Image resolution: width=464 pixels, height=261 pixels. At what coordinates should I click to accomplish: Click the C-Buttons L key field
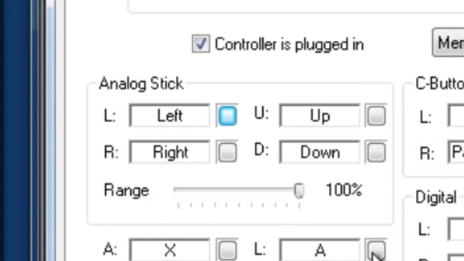coord(457,117)
